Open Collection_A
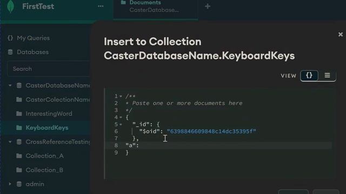This screenshot has height=194, width=346. tap(44, 156)
